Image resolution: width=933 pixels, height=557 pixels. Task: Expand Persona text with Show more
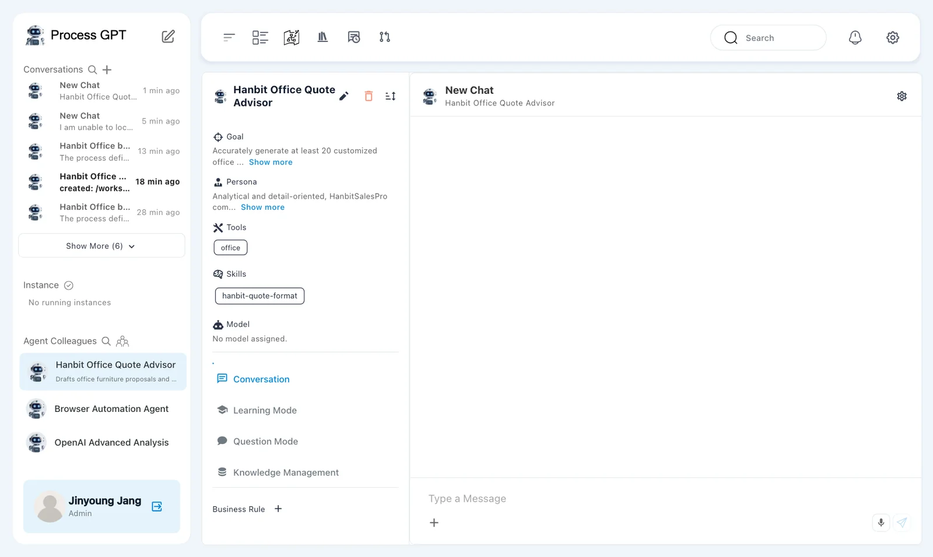[x=262, y=207]
